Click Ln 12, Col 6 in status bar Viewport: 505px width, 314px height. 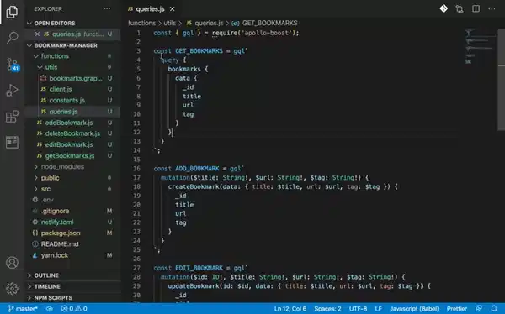point(290,309)
